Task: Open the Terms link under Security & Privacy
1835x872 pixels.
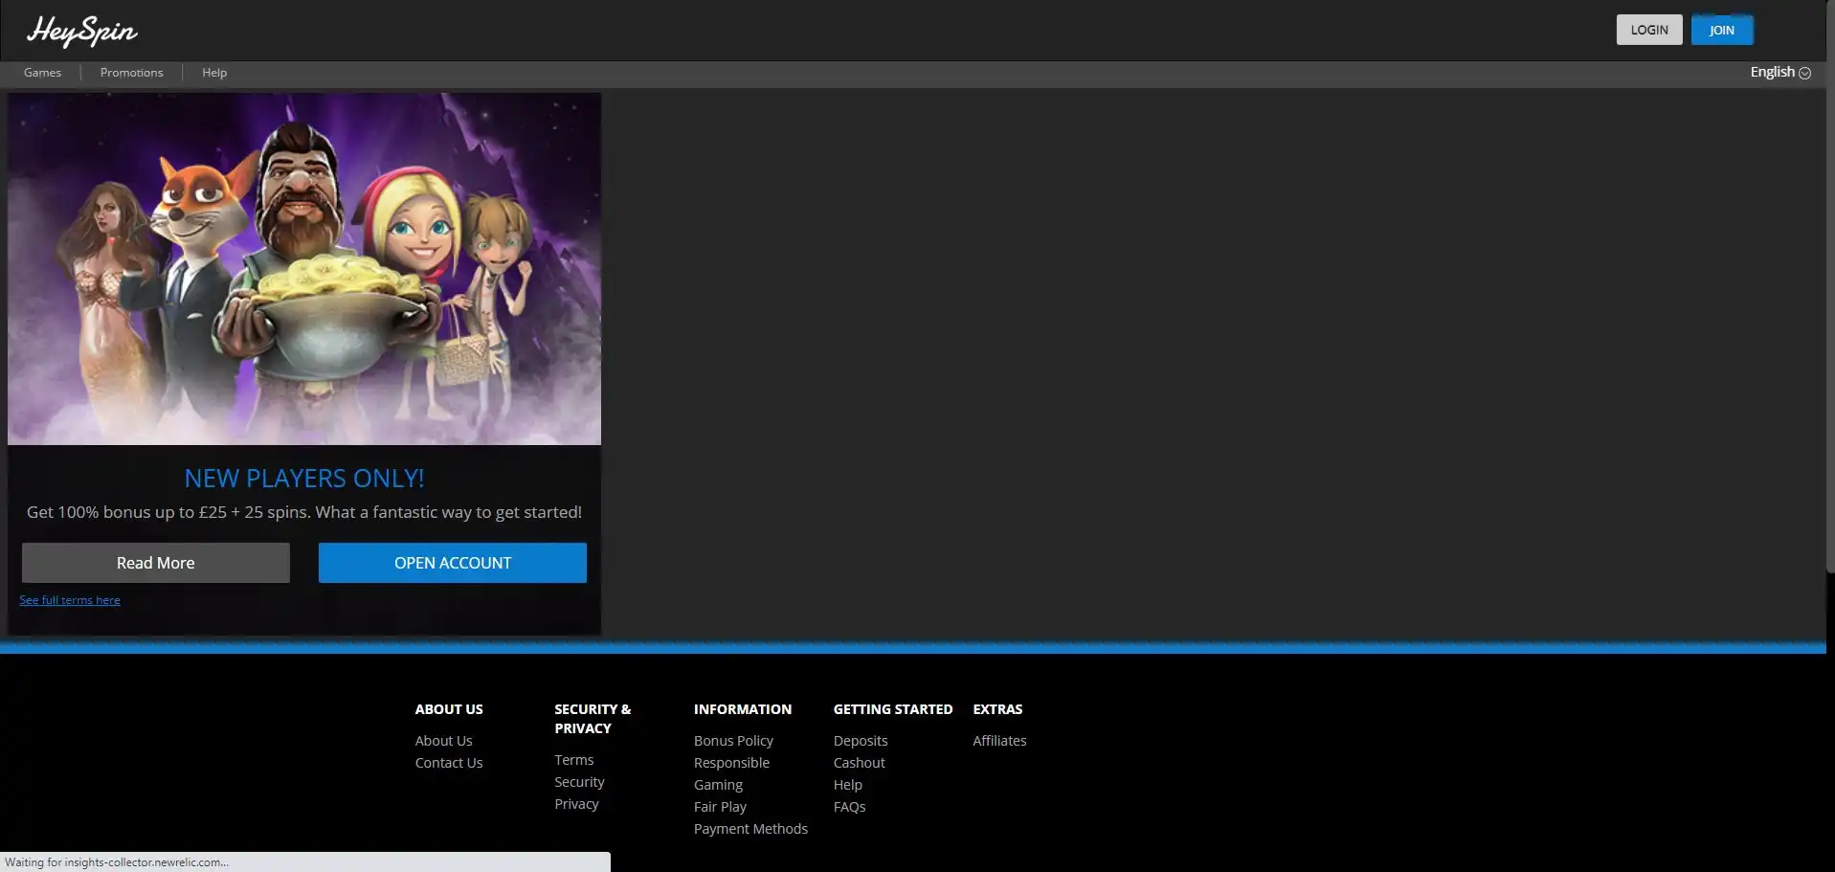Action: point(573,760)
